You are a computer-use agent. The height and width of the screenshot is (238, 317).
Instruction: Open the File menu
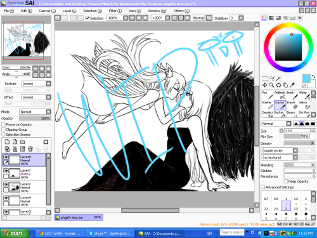(9, 11)
